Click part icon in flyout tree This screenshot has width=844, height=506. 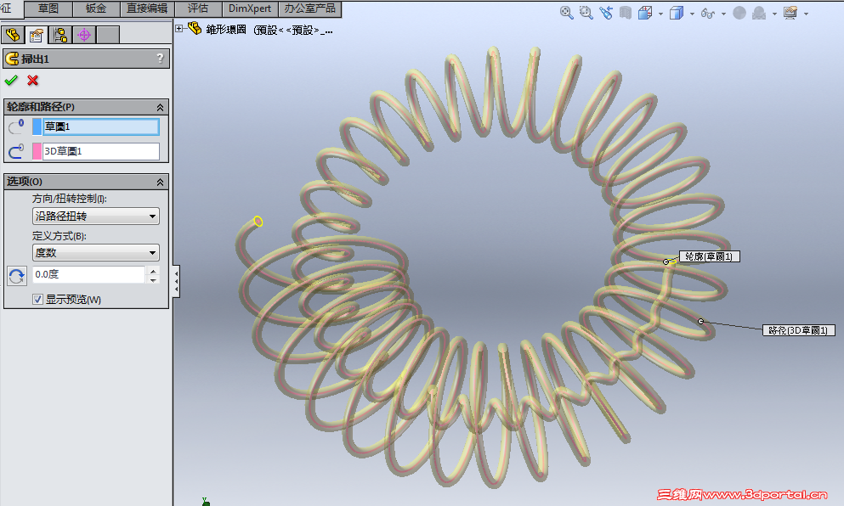pos(195,29)
